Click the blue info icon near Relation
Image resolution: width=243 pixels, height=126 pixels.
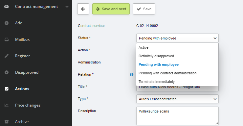pyautogui.click(x=132, y=75)
